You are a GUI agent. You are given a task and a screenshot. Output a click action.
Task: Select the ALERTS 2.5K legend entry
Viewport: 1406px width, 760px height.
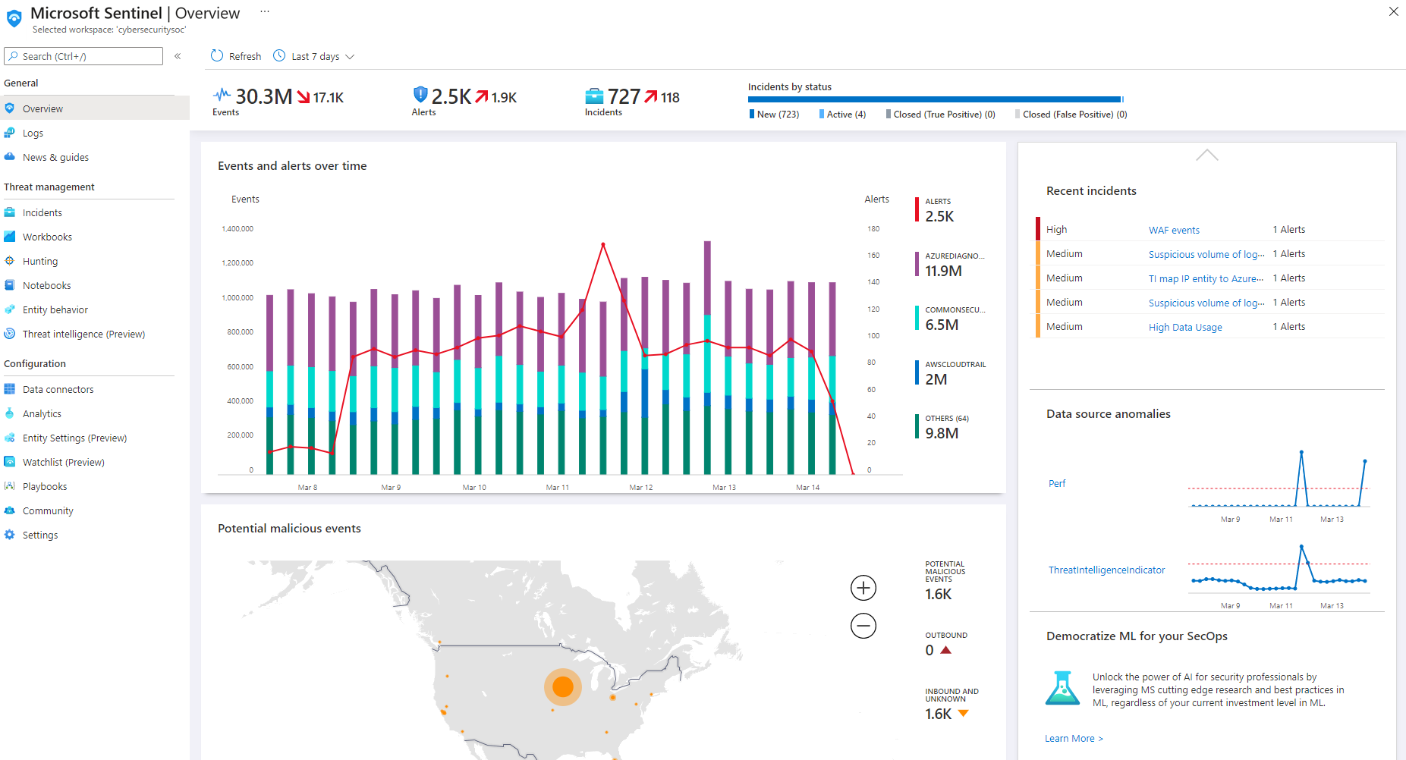(936, 210)
